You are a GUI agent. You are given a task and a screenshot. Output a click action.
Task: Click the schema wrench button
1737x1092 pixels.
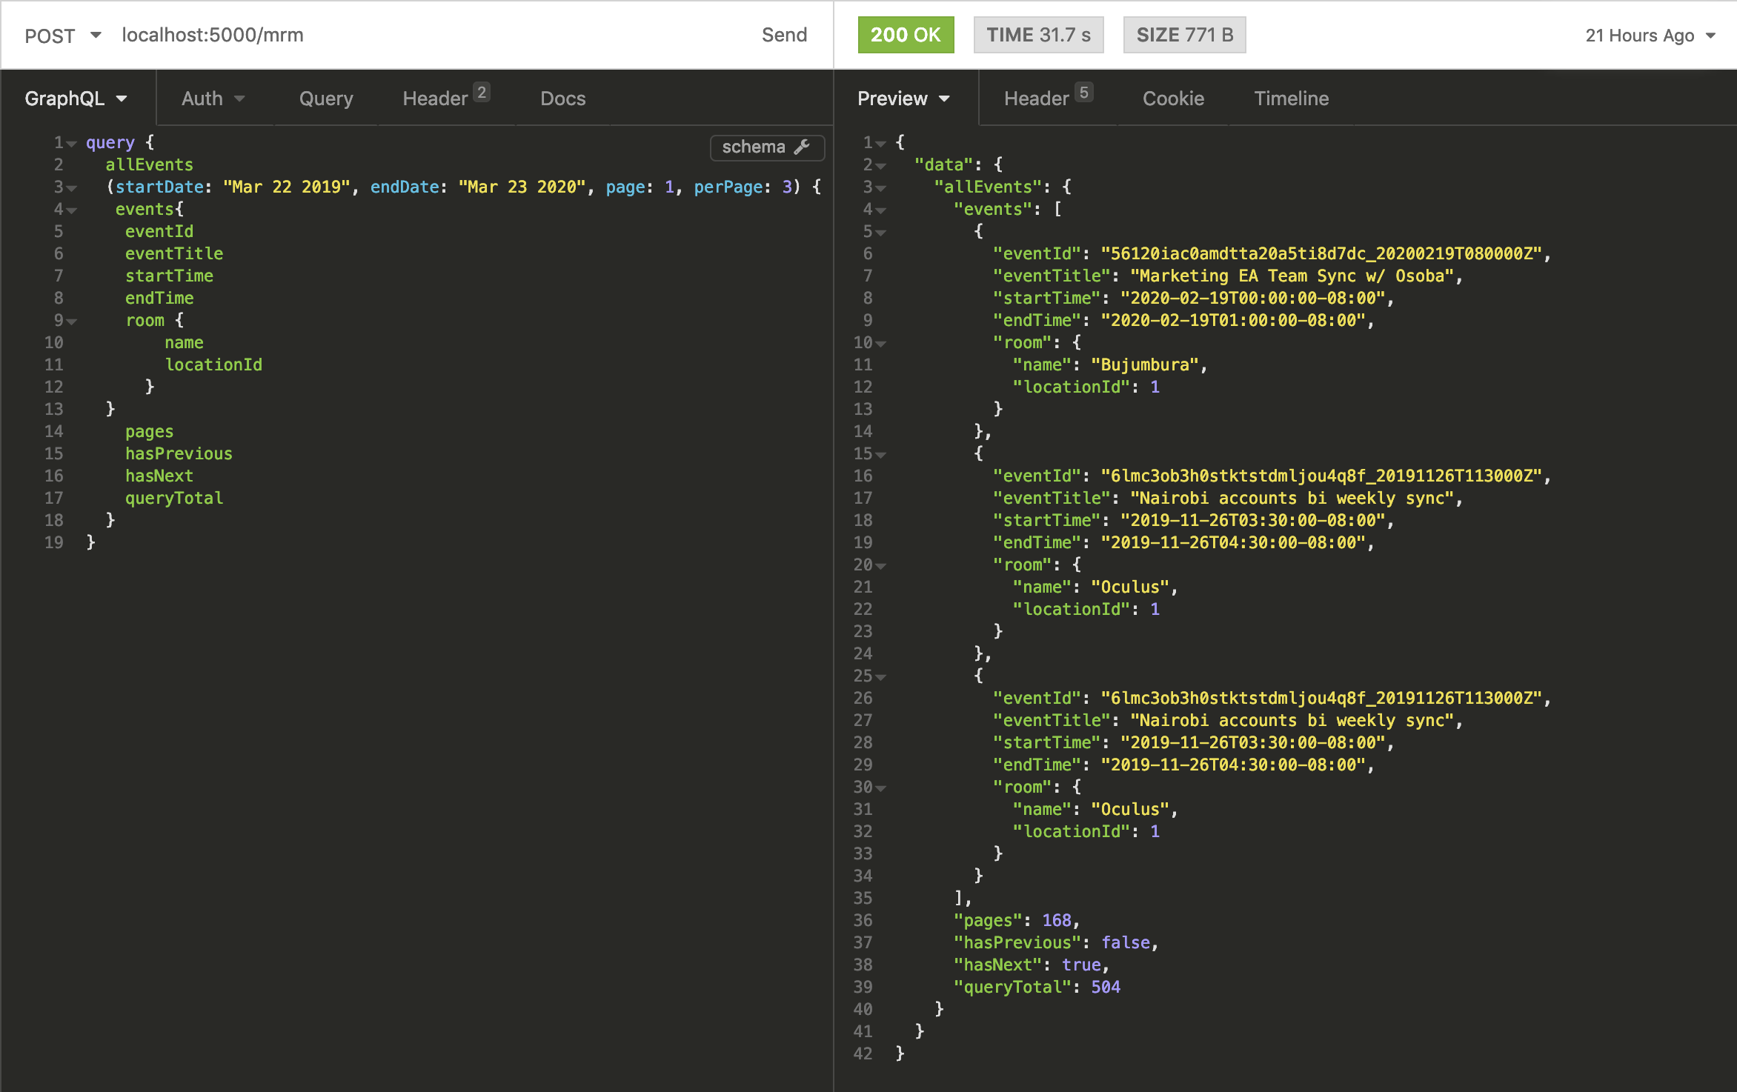(x=766, y=147)
